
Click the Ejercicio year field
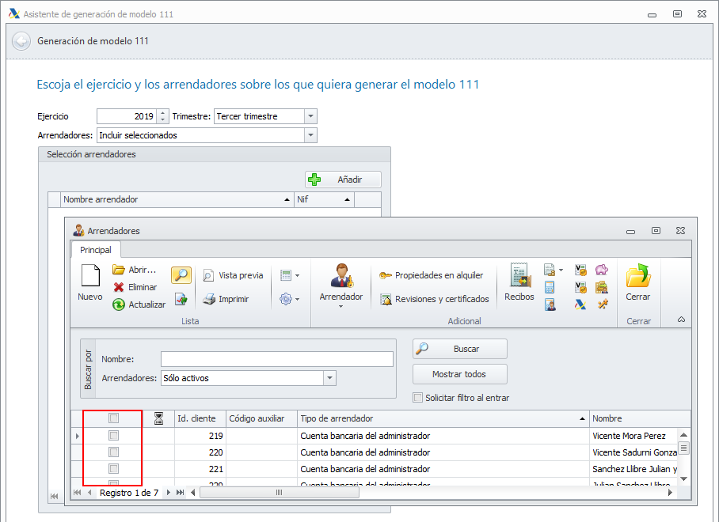[x=127, y=116]
